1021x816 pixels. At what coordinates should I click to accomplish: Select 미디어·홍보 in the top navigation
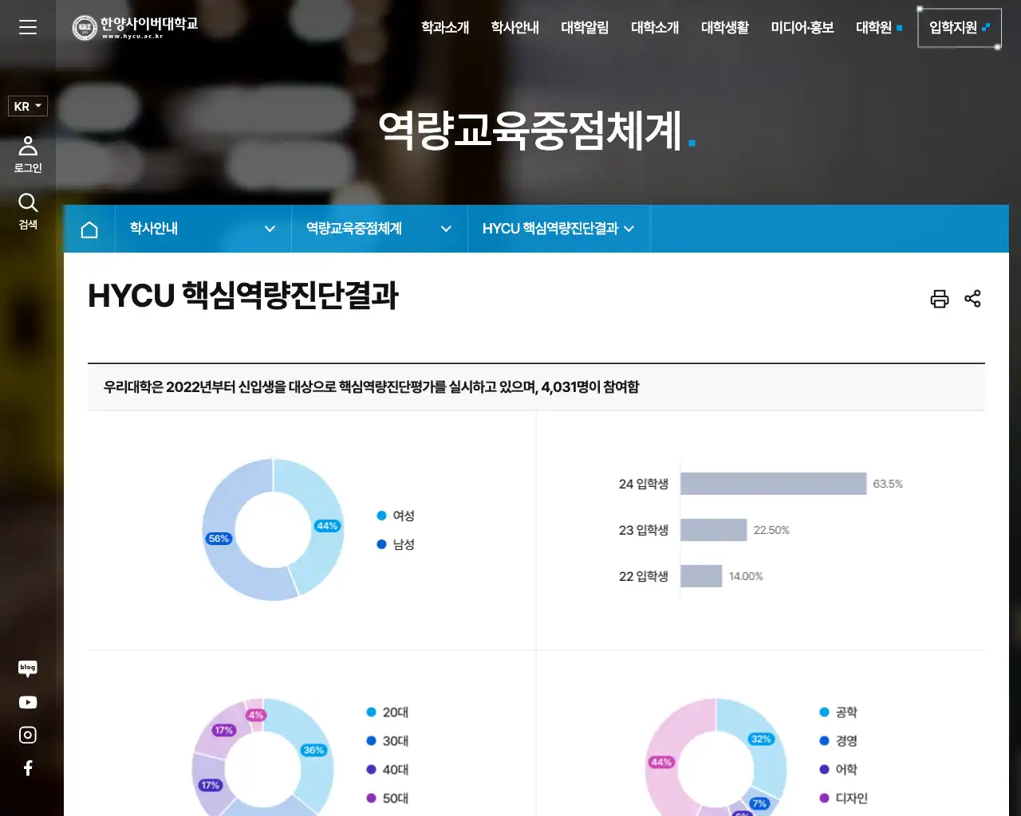(x=802, y=27)
